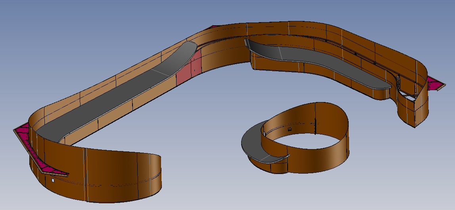Click the small white square hole on lower-left wall
Viewport: 455px width, 210px height.
pos(52,180)
